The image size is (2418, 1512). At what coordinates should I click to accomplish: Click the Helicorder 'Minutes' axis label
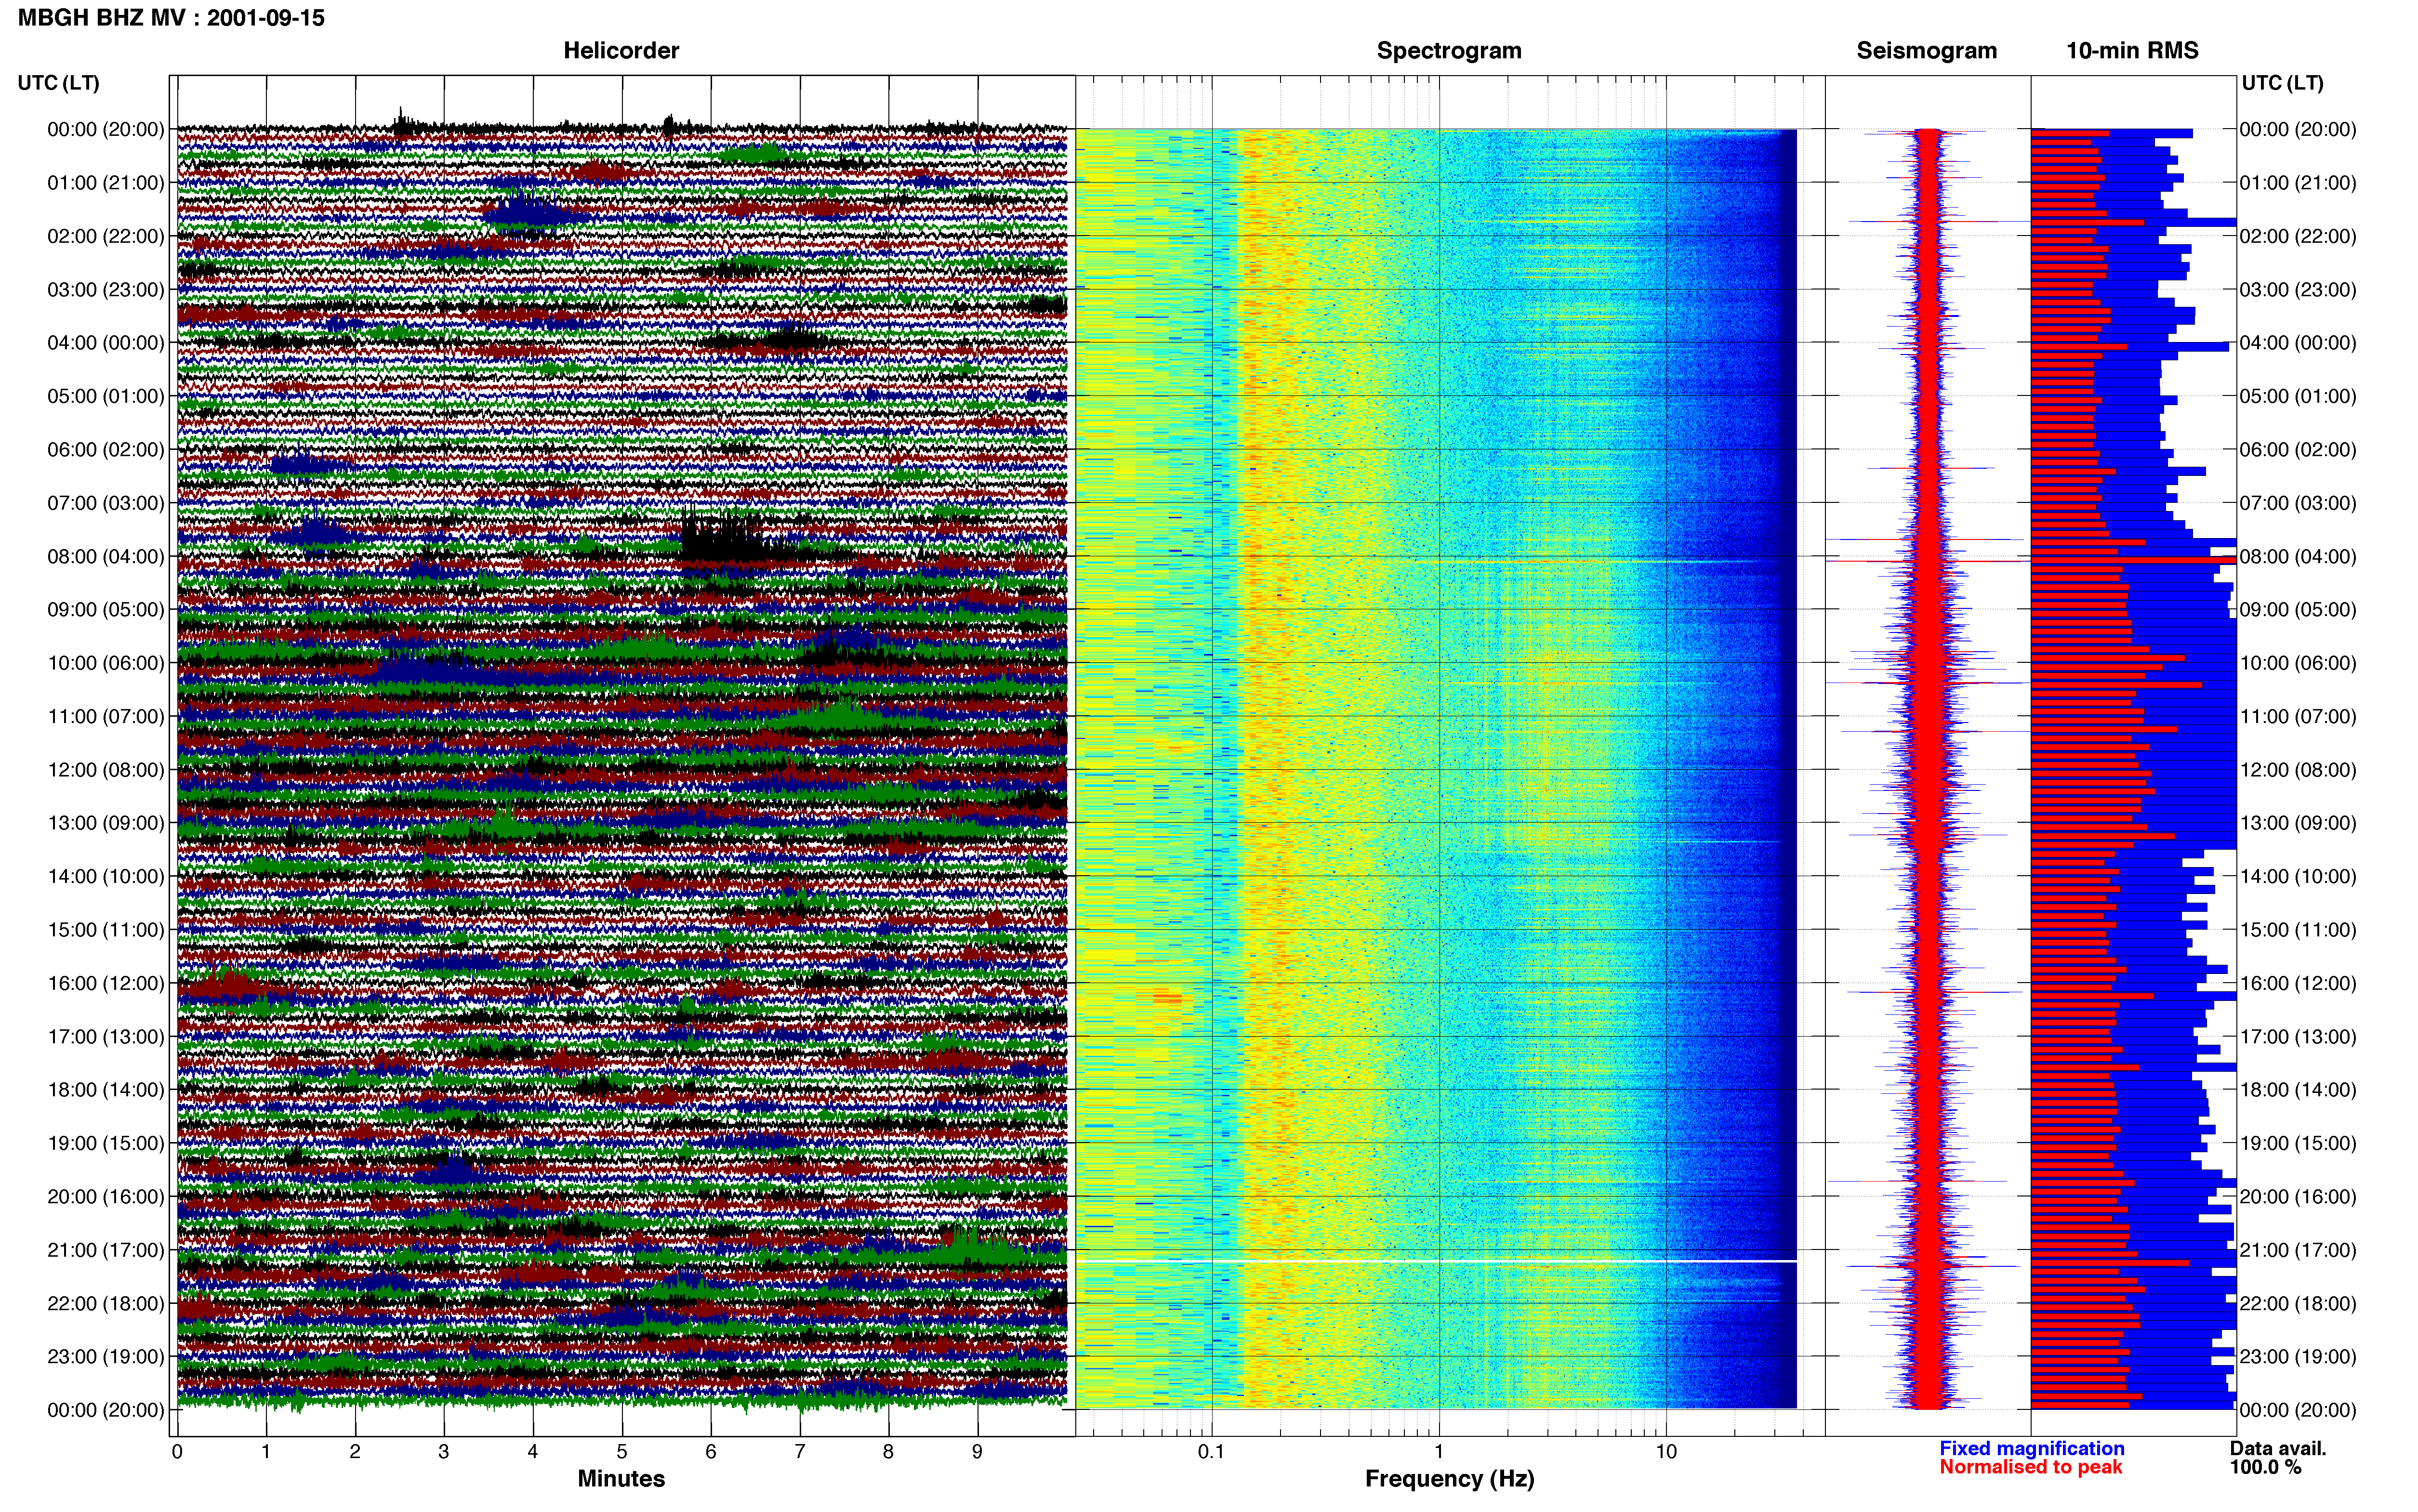point(621,1479)
